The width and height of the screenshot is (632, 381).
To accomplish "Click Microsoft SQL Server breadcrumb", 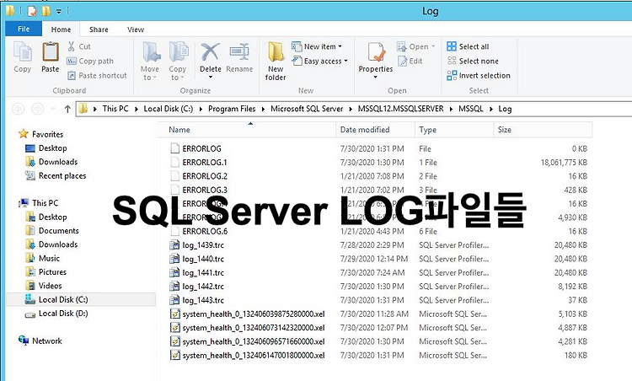I will [307, 109].
